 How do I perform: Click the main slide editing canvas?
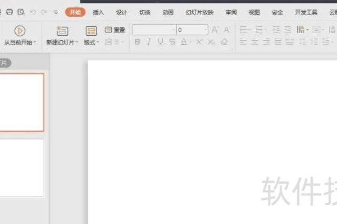tap(212, 142)
